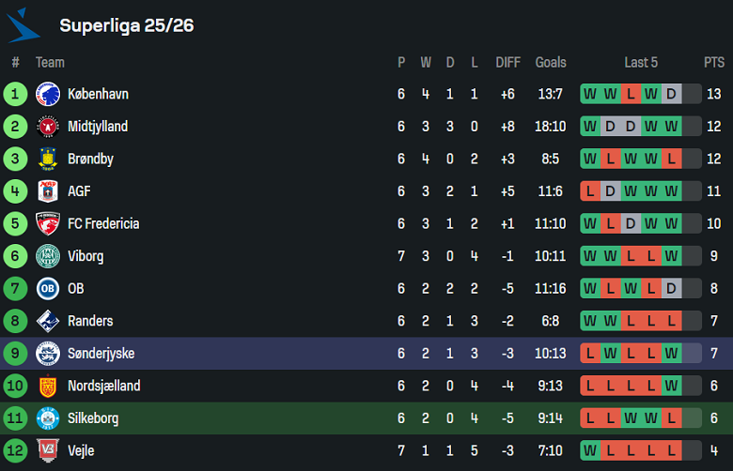Click the AGF club crest
733x471 pixels.
(x=47, y=191)
